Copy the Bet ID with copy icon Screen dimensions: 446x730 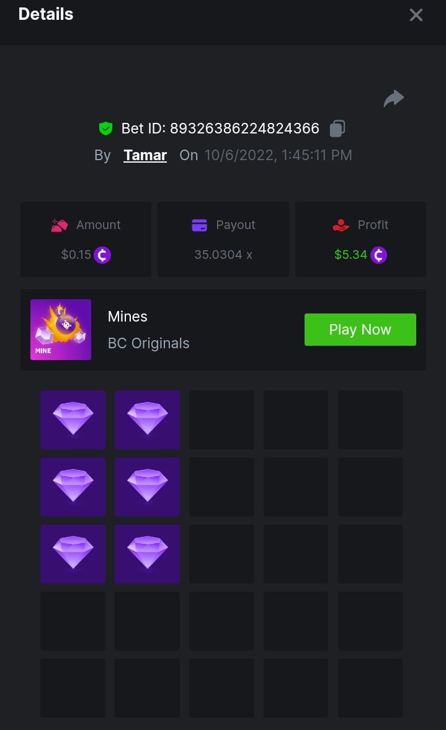[x=337, y=128]
